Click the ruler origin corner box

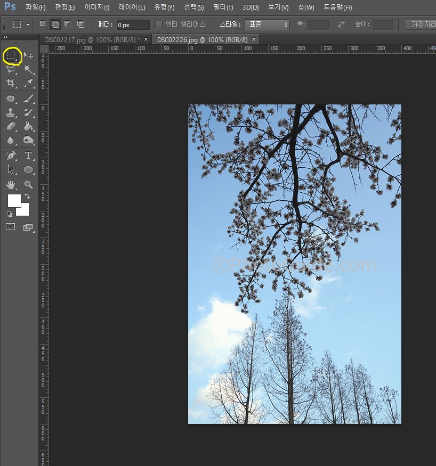click(44, 48)
